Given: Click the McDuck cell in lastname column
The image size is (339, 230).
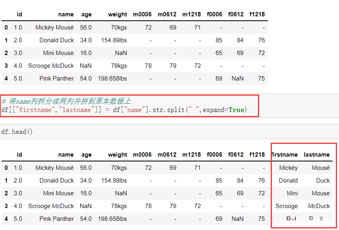Looking at the screenshot, I should point(319,206).
